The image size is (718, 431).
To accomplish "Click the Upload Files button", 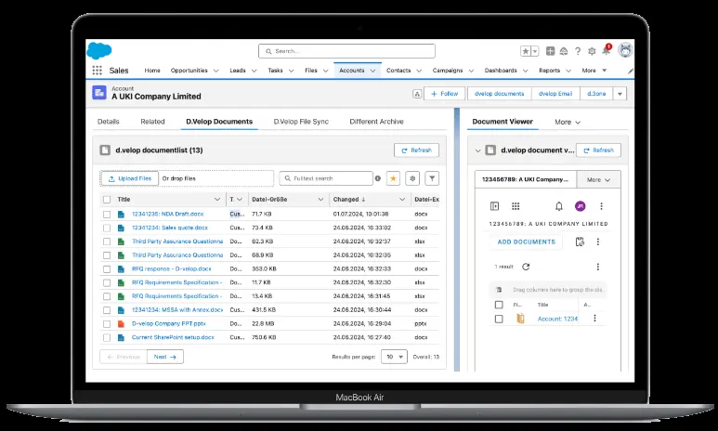I will [x=130, y=178].
